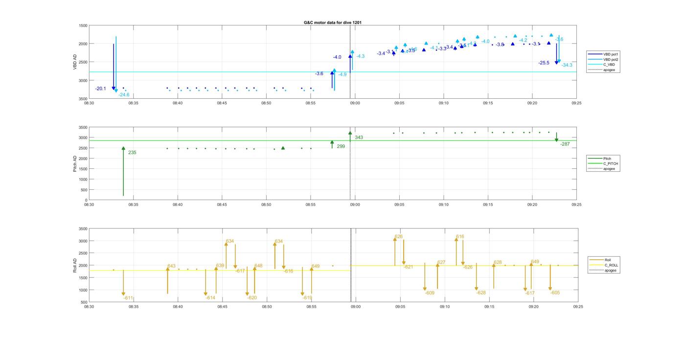685x339 pixels.
Task: Click the '-616' roll data label
Action: (288, 271)
